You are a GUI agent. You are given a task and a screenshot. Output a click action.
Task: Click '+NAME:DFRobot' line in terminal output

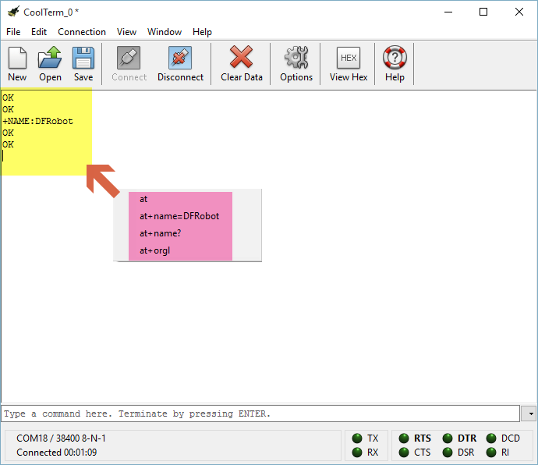point(37,121)
